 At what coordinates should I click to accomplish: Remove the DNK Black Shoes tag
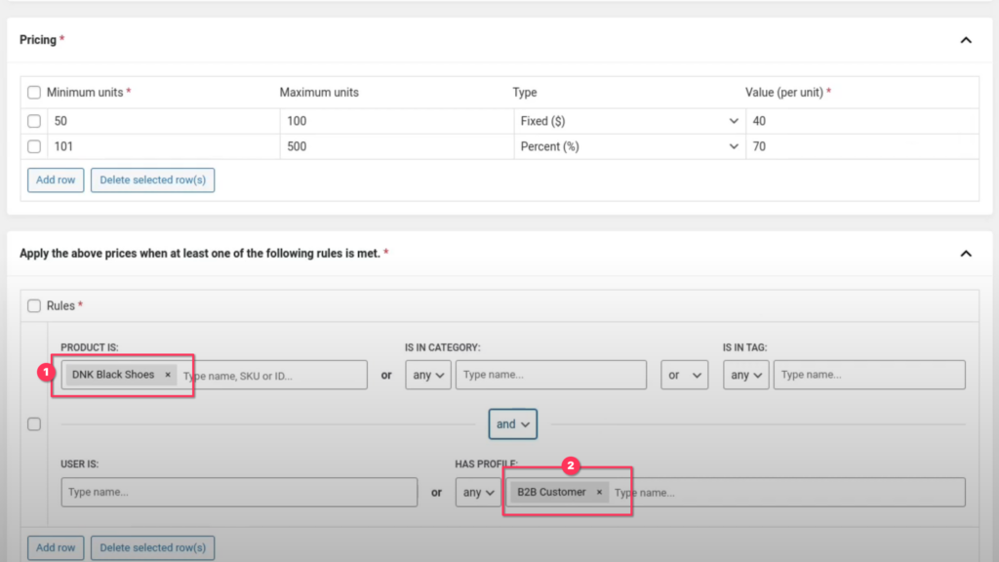coord(168,375)
